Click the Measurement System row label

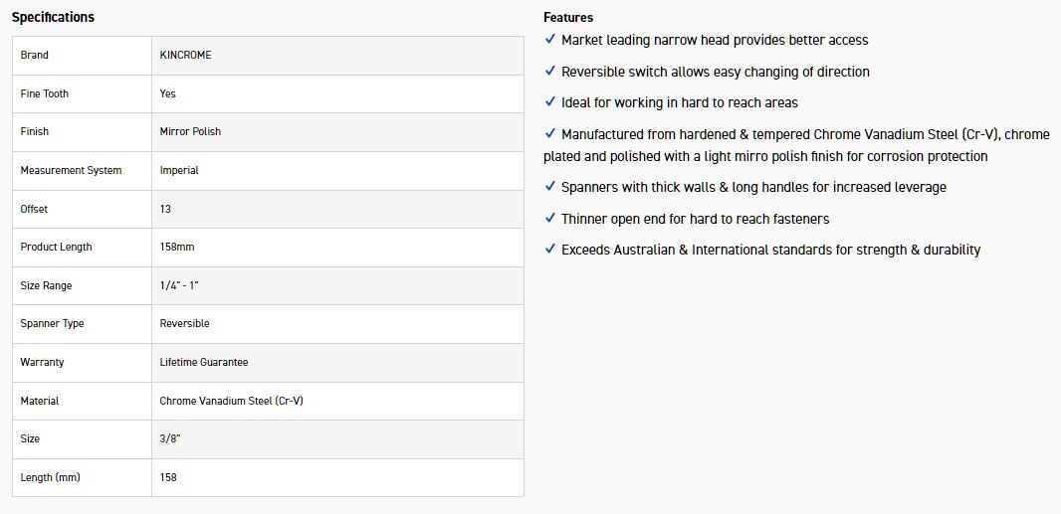tap(71, 170)
